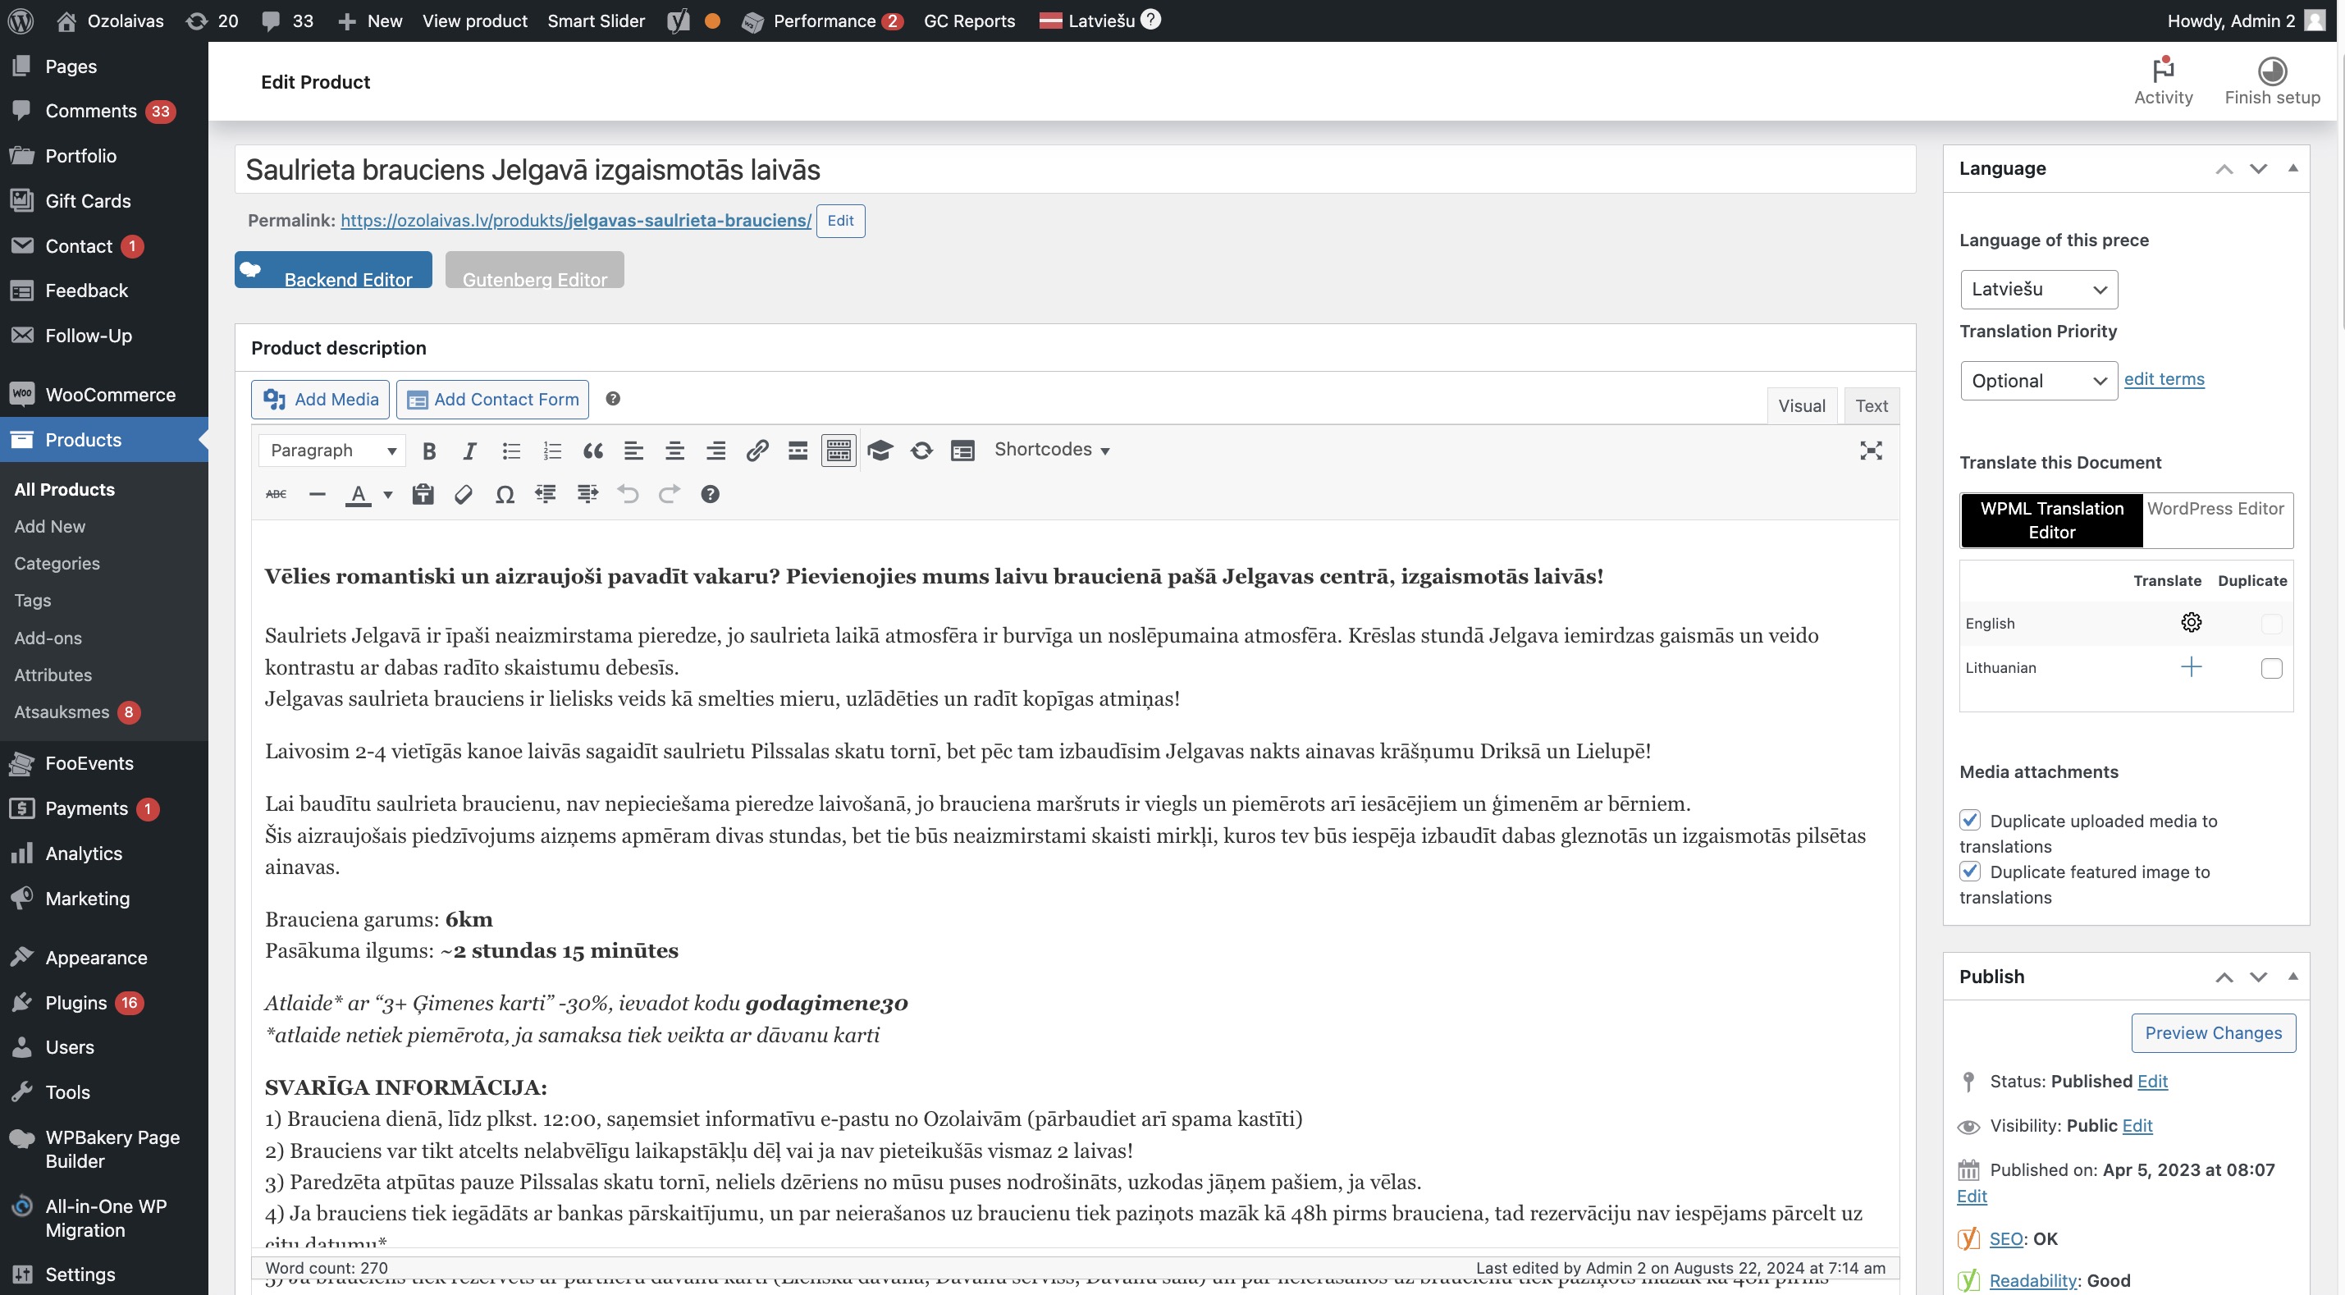2345x1295 pixels.
Task: Switch to the Text editor tab
Action: tap(1871, 406)
